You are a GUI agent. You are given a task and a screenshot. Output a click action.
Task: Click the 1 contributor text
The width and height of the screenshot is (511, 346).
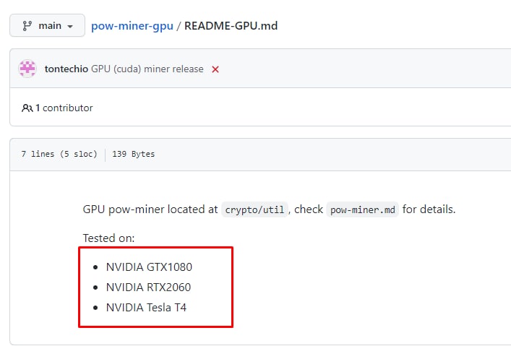[64, 108]
